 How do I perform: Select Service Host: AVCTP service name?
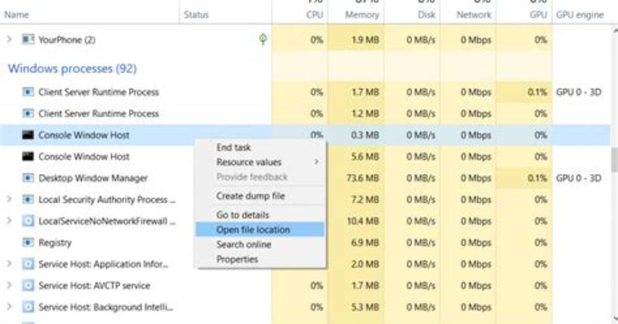[x=94, y=285]
